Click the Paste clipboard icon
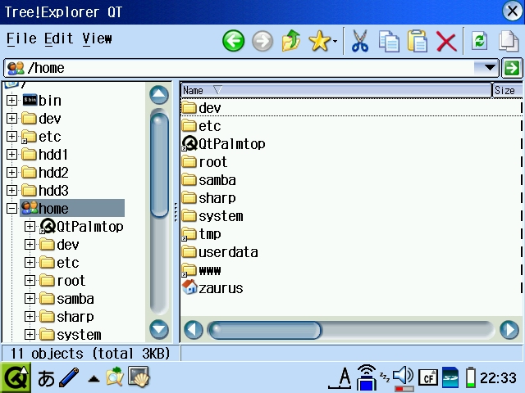The width and height of the screenshot is (525, 393). tap(418, 41)
